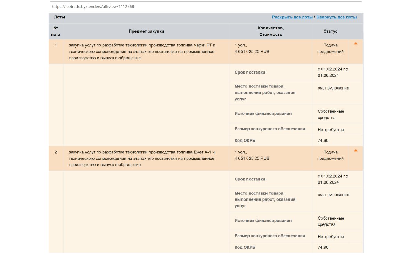
Task: Focus the icetrade.by URL address bar
Action: 205,7
